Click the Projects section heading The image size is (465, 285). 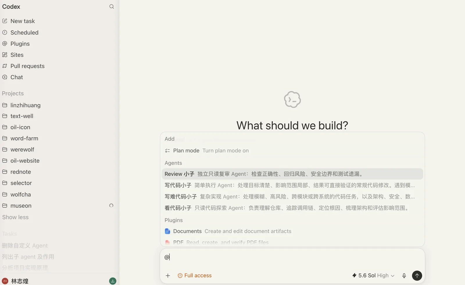(x=13, y=93)
